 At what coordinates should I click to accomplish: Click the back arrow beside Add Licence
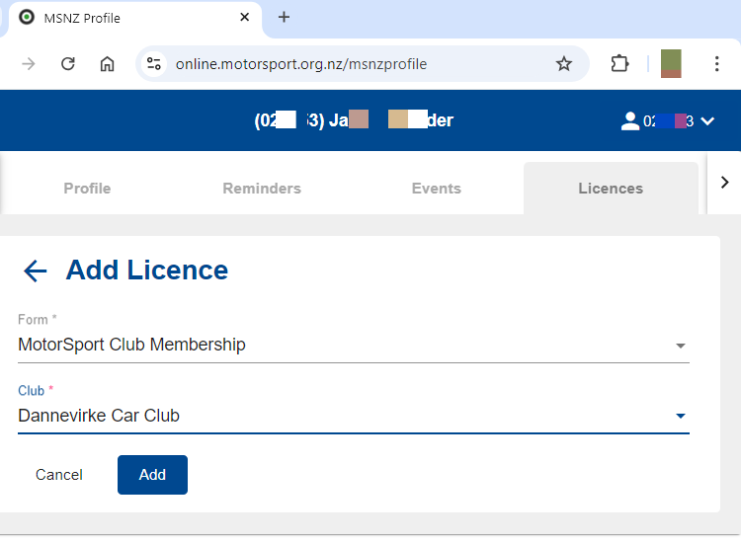(35, 271)
